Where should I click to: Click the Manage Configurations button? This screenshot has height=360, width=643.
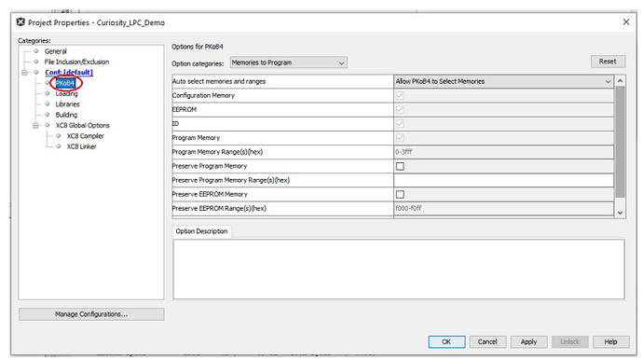point(91,314)
